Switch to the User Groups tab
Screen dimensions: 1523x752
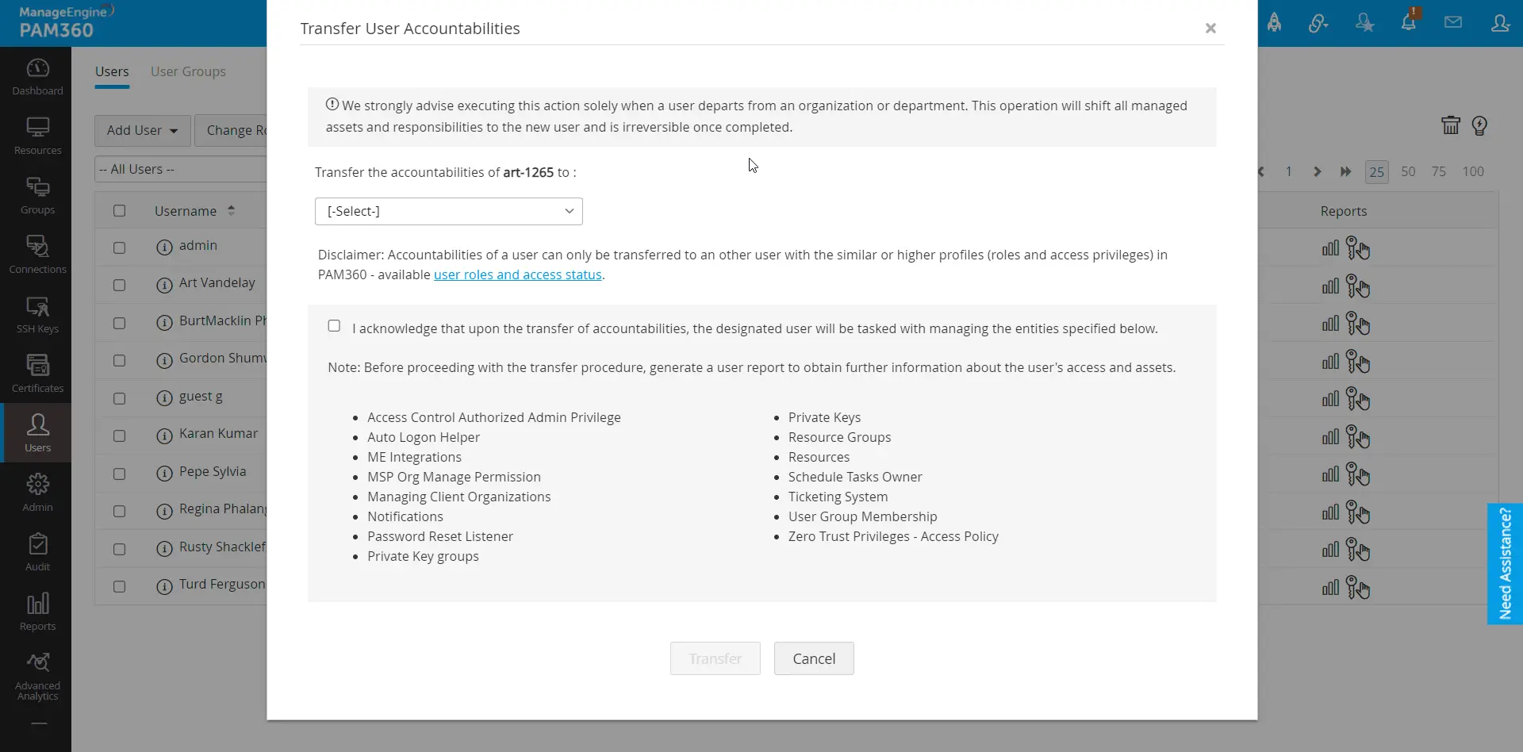[x=187, y=71]
